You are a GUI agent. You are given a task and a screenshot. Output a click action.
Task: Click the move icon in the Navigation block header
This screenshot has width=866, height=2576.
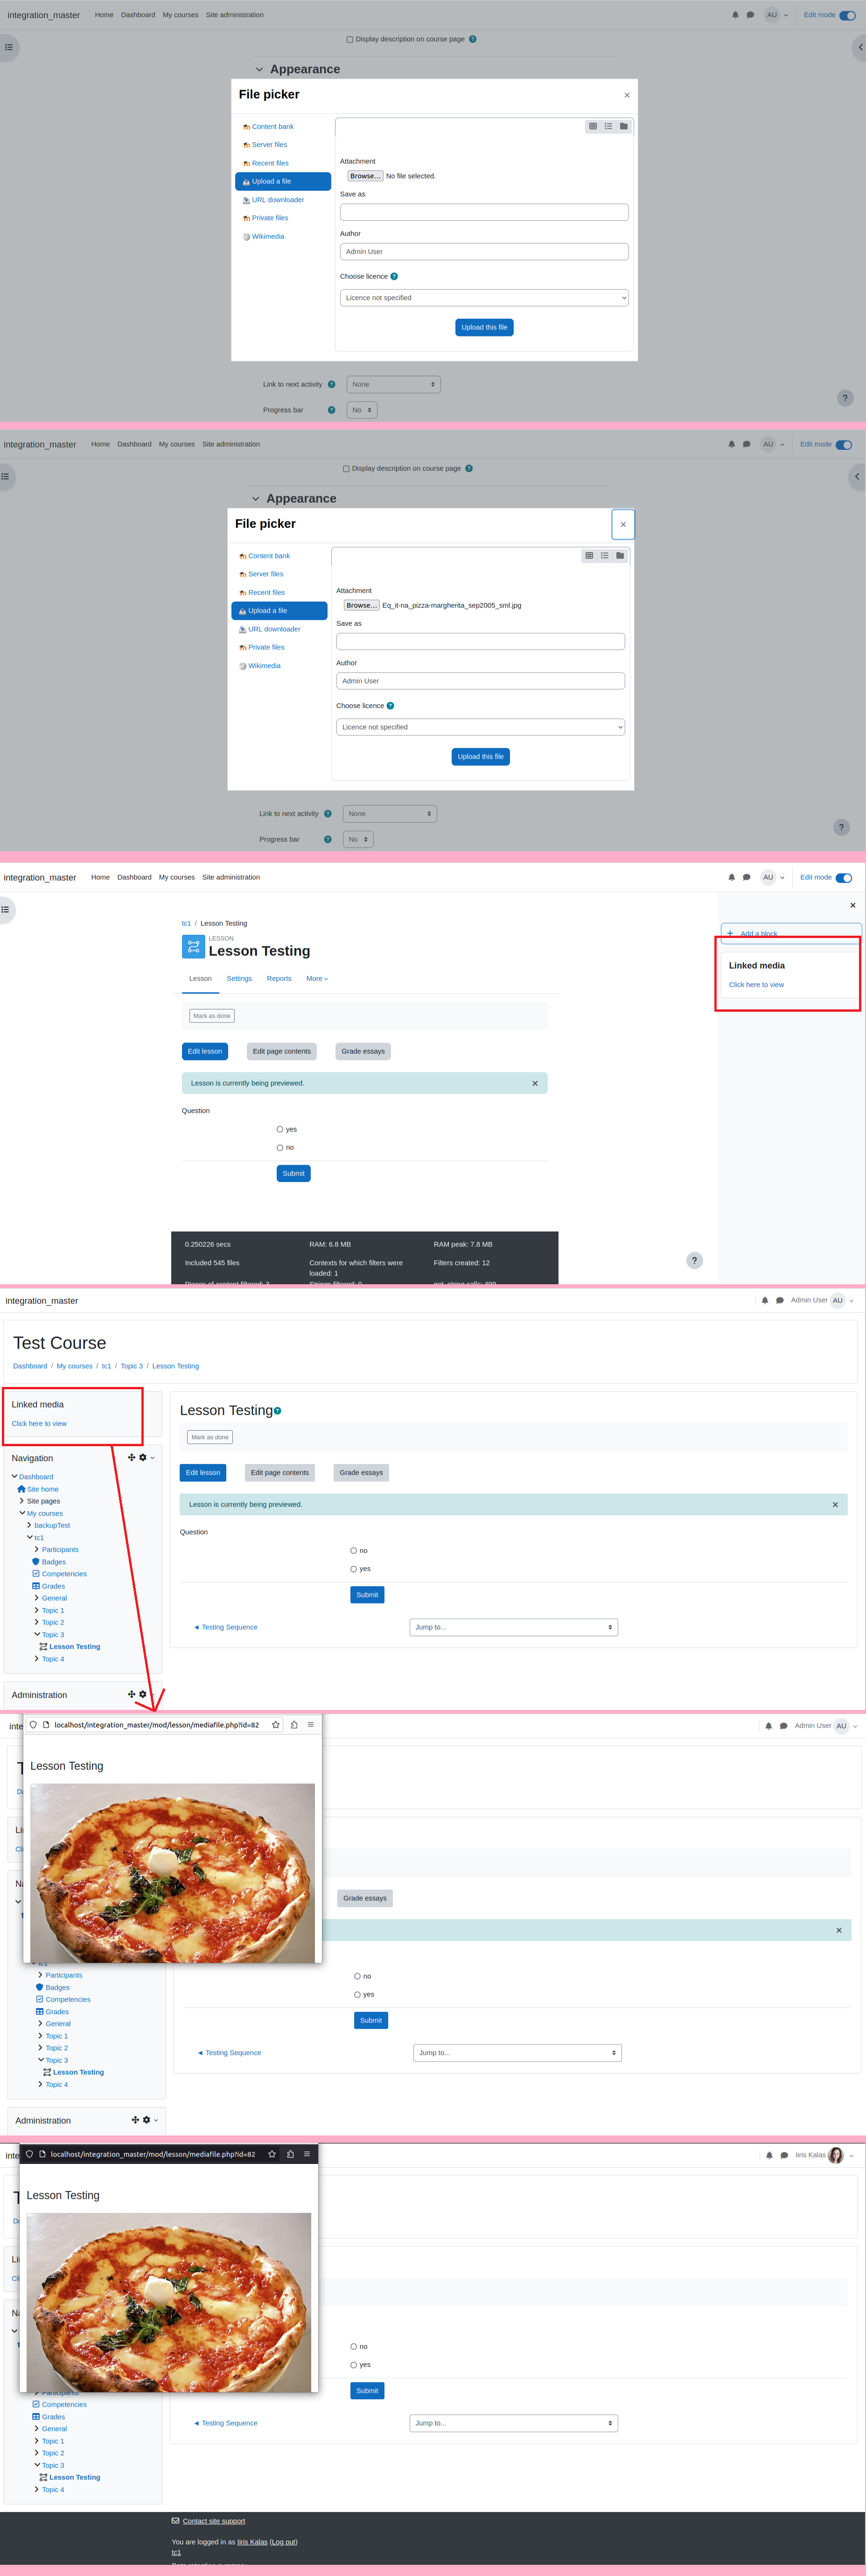[131, 1458]
